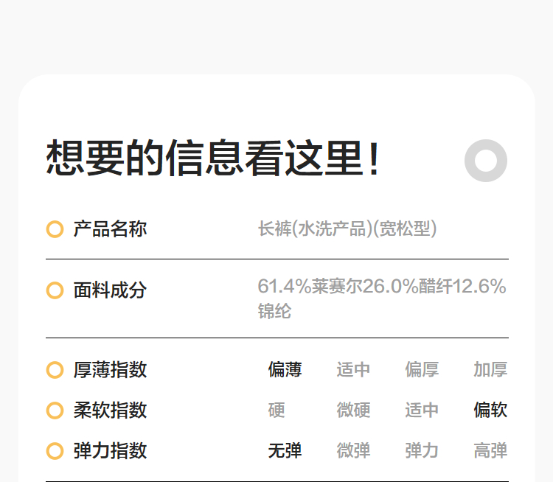This screenshot has width=553, height=482.
Task: Click the 锦纶 text on the second line
Action: (274, 311)
